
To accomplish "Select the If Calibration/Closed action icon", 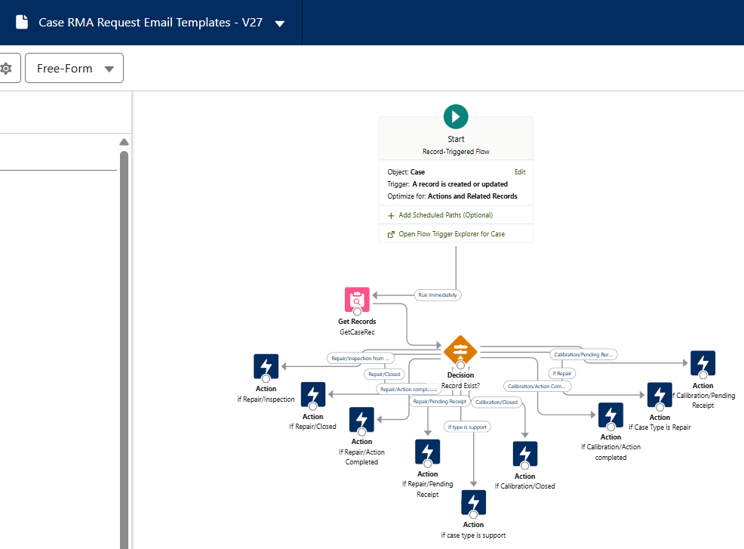I will pyautogui.click(x=524, y=454).
